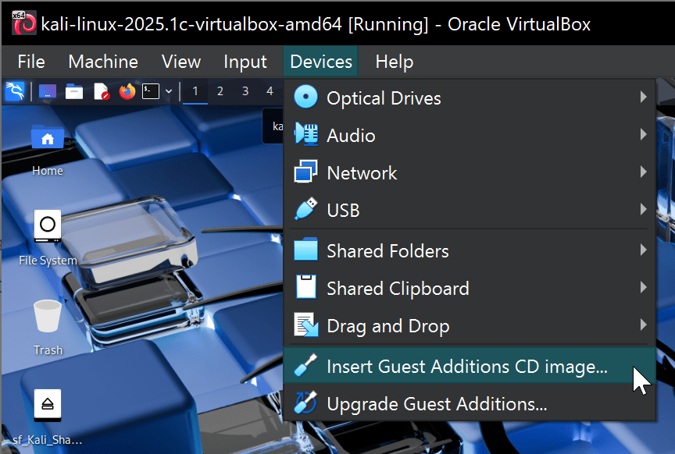Click the Upgrade Guest Additions icon

click(x=306, y=403)
